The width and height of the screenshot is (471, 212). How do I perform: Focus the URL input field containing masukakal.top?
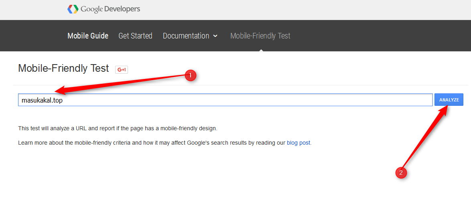[x=225, y=100]
